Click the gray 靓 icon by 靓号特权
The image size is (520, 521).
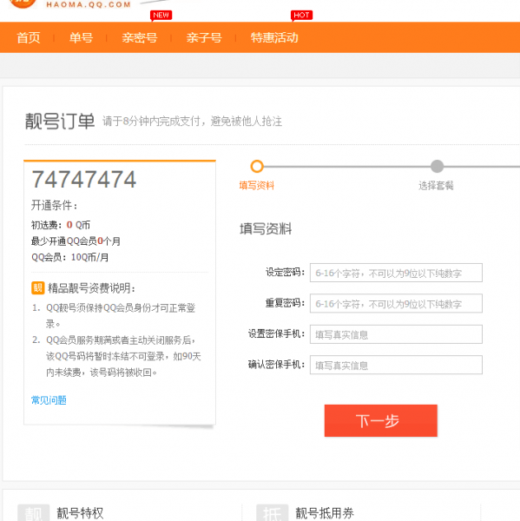(34, 512)
